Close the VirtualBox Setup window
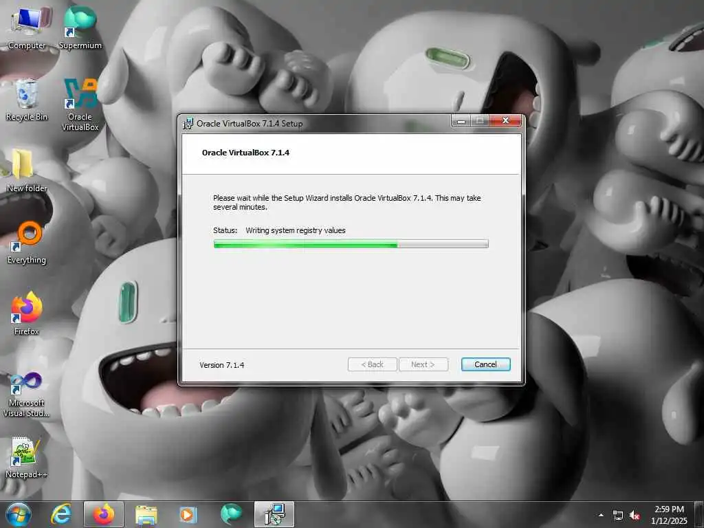This screenshot has width=704, height=528. tap(505, 120)
